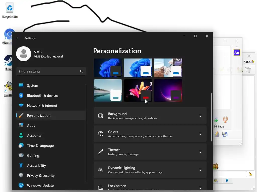Open Time & language settings
Viewport: 257px width, 192px height.
[x=51, y=145]
